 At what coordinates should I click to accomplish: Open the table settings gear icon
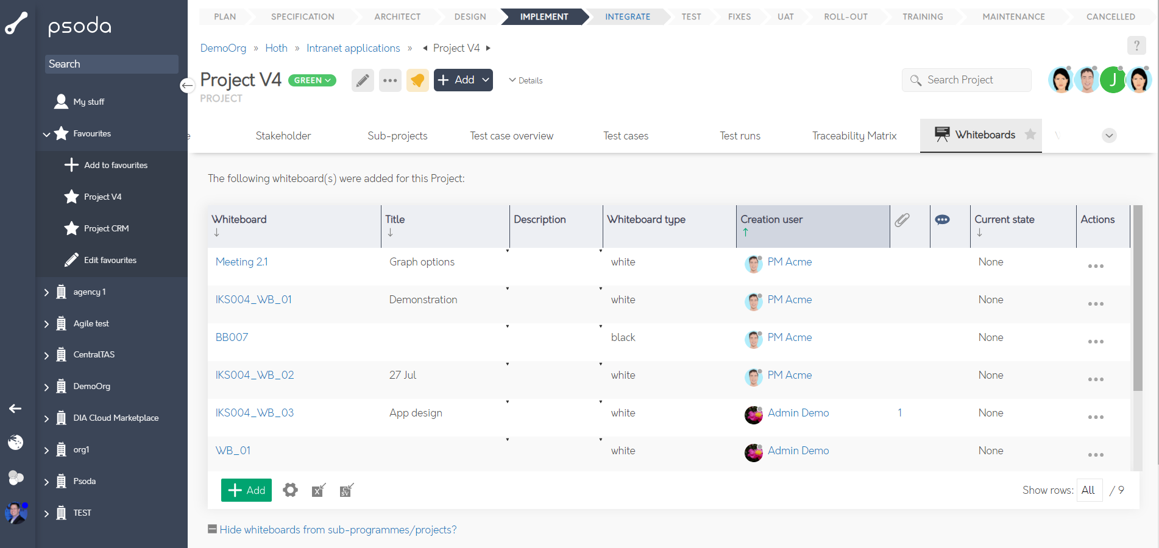[290, 490]
